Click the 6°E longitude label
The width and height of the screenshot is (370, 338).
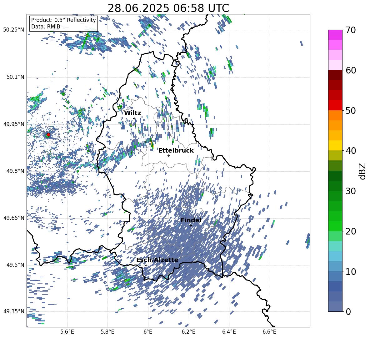(148, 332)
